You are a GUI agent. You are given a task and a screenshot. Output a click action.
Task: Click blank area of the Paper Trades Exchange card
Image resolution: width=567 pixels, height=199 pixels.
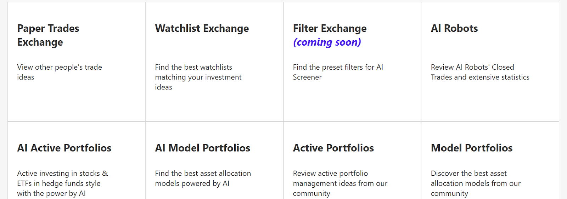[x=76, y=103]
